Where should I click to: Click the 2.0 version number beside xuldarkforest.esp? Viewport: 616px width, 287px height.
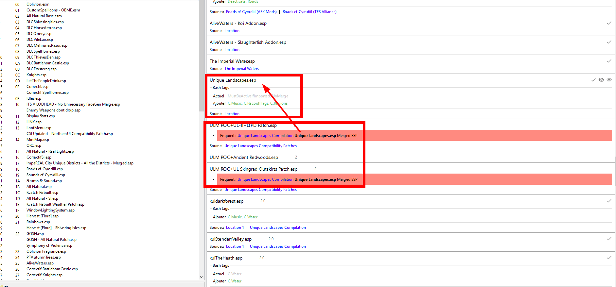point(263,201)
